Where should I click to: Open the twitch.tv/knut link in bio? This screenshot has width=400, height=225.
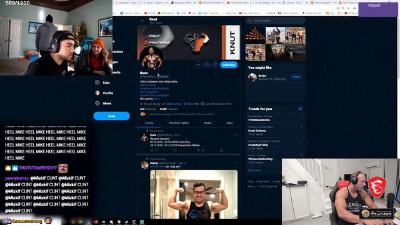[147, 85]
